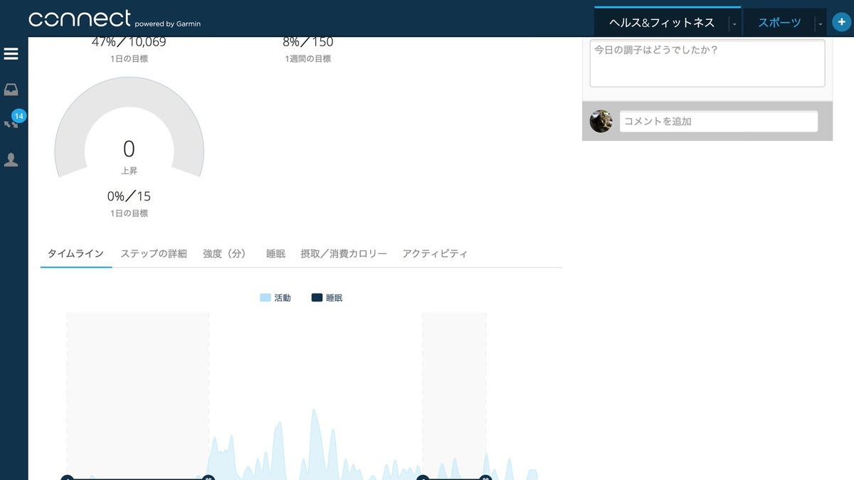Click the コメントを追加 input field

[718, 121]
